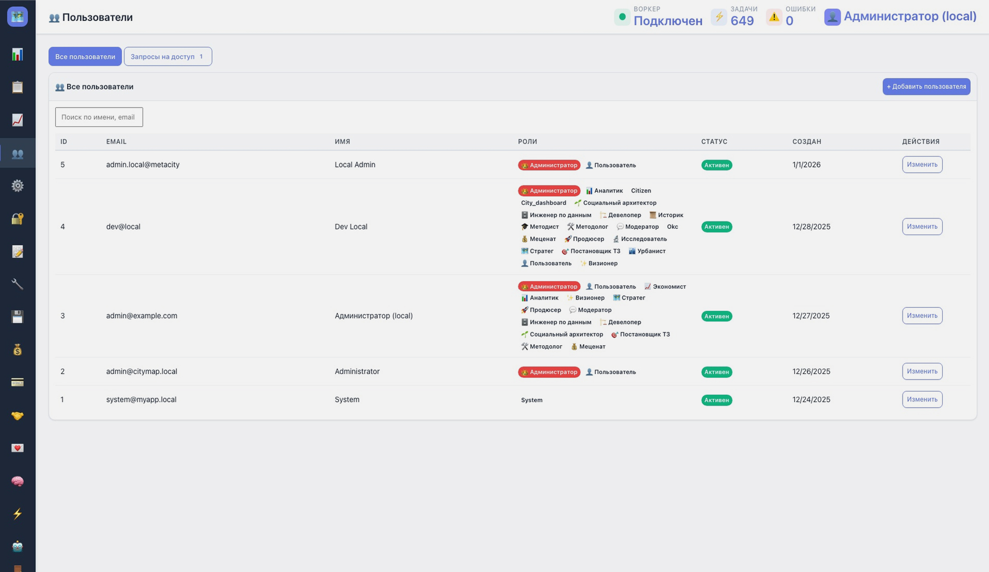Click Изменить for system@myapp.local

pos(921,399)
